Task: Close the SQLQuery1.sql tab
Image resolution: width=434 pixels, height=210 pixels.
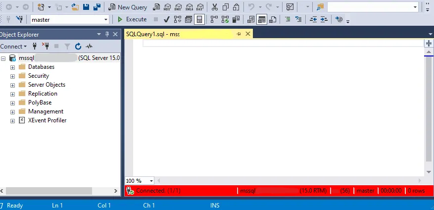Action: tap(248, 34)
